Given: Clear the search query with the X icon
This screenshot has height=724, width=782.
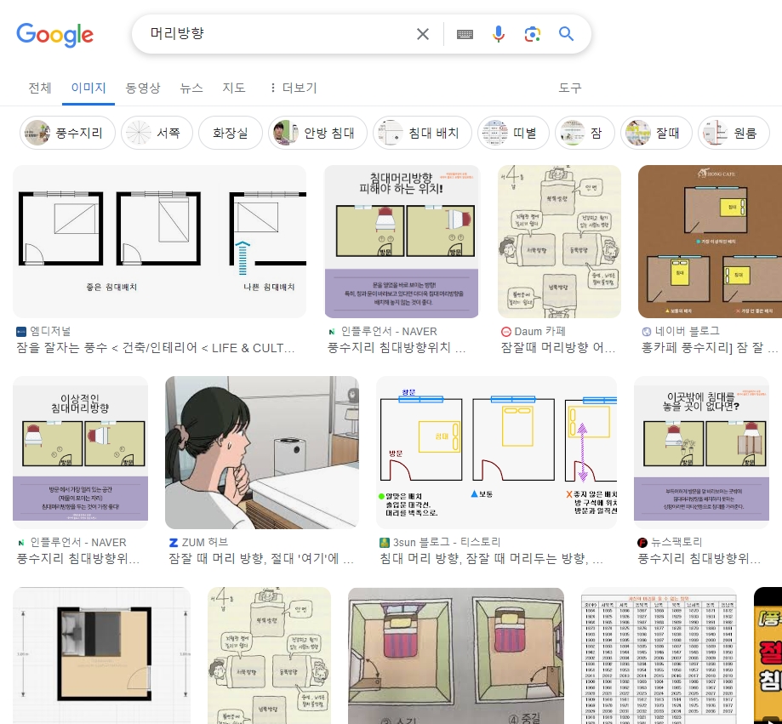Looking at the screenshot, I should 423,34.
